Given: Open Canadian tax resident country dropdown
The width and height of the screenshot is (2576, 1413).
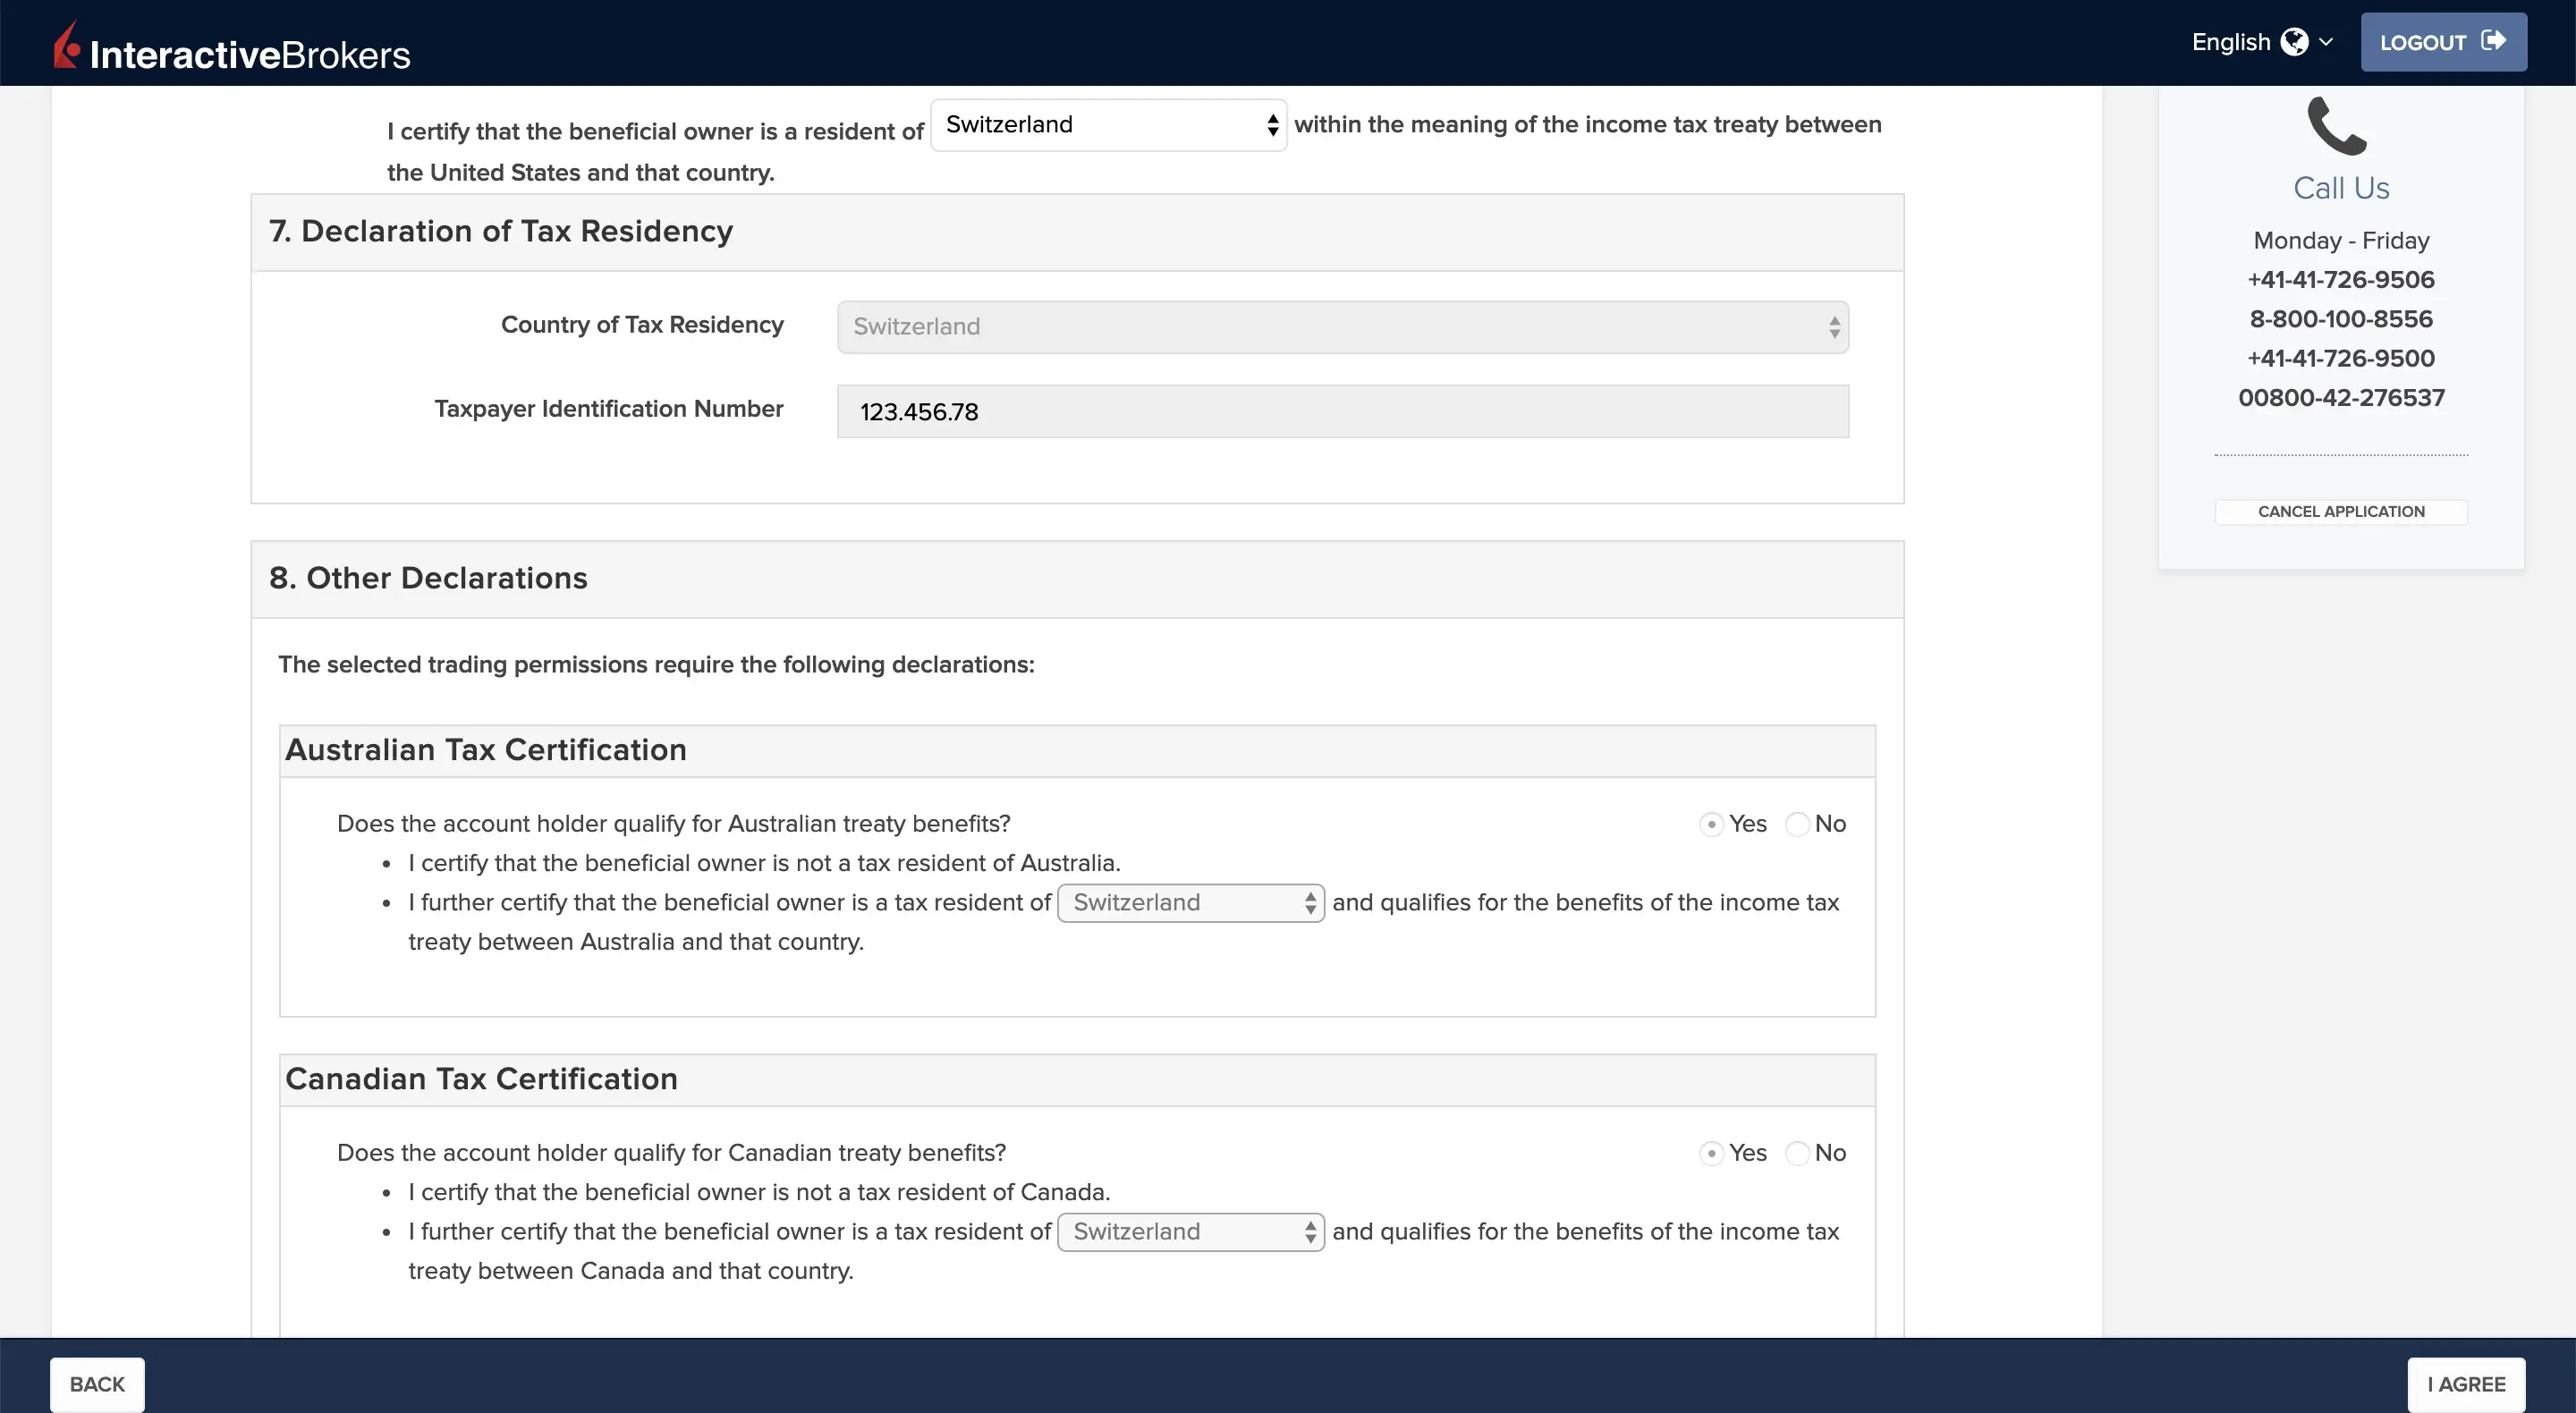Looking at the screenshot, I should [x=1191, y=1232].
